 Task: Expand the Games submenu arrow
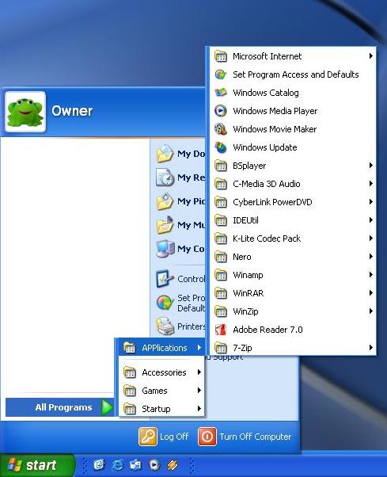199,391
